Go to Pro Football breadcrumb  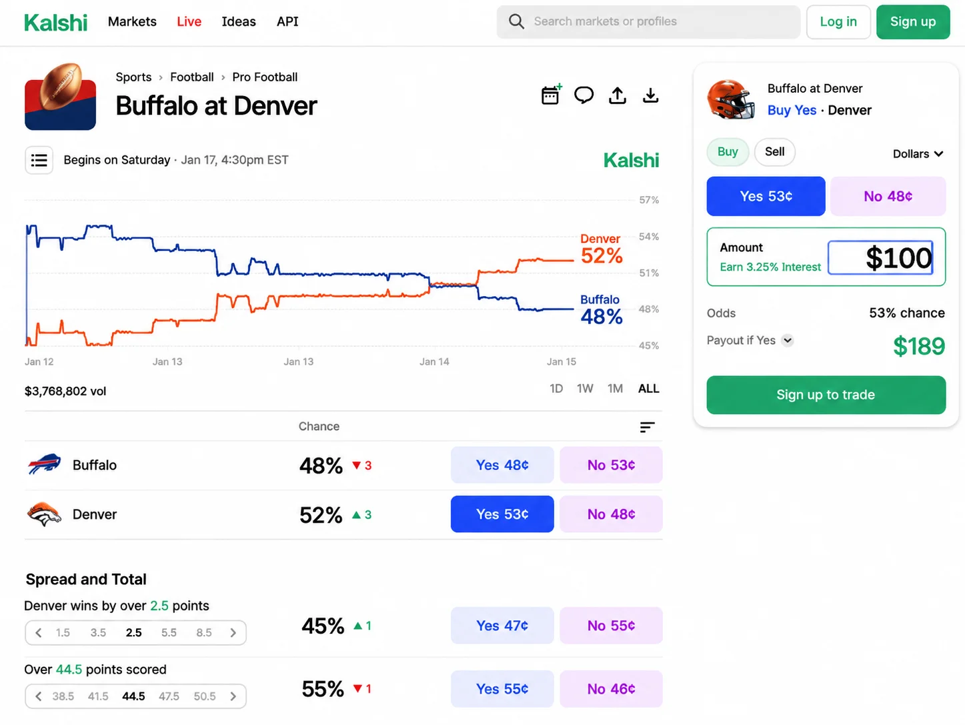point(265,77)
